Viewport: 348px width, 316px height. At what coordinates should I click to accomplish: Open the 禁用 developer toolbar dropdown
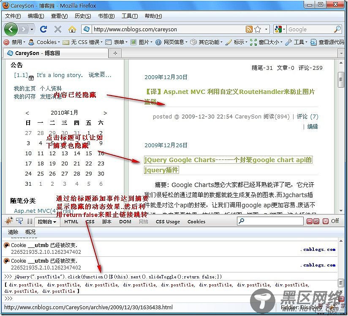coord(15,42)
